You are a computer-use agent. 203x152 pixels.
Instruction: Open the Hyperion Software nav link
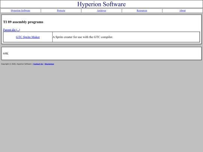[20, 11]
